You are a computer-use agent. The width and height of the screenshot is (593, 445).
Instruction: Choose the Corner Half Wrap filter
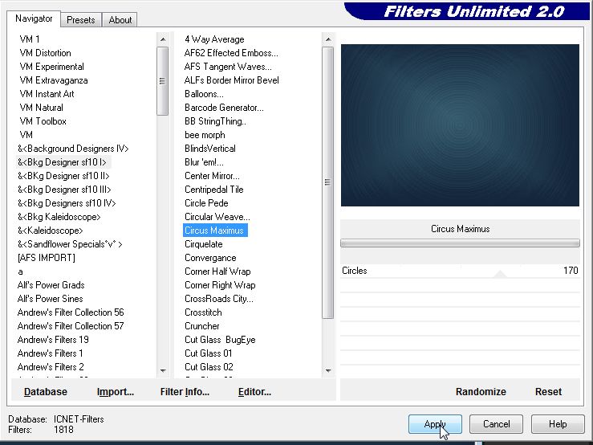(217, 271)
